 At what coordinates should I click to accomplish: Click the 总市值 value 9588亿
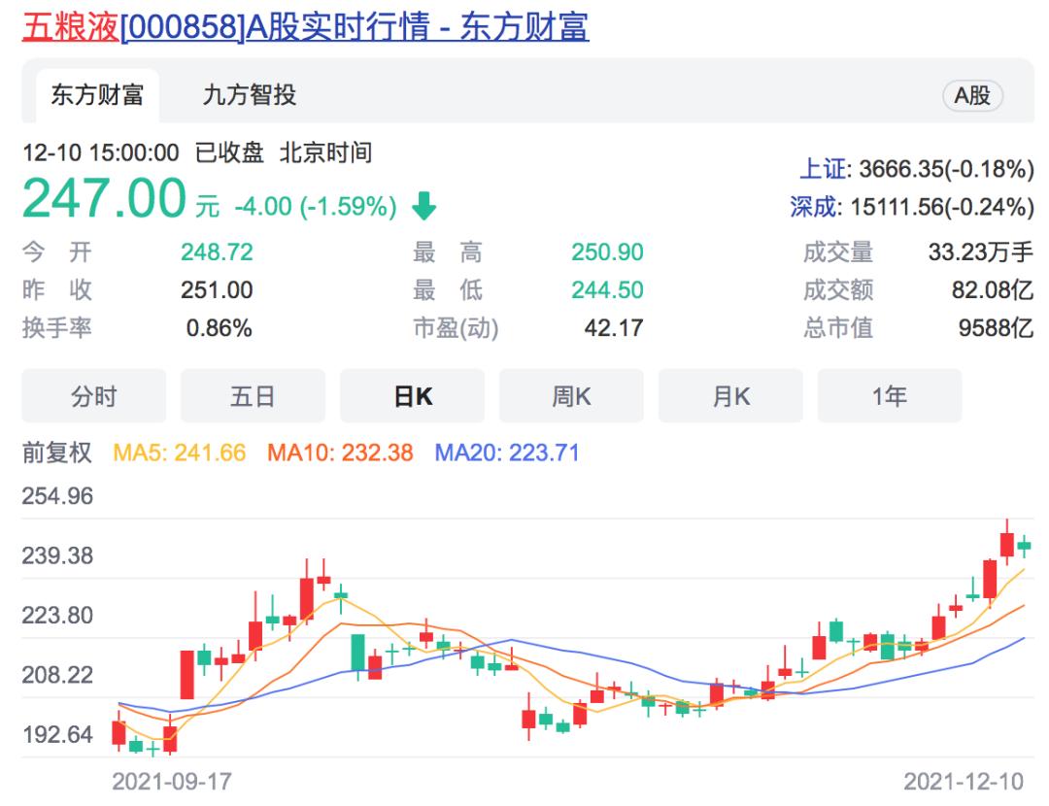pos(997,328)
